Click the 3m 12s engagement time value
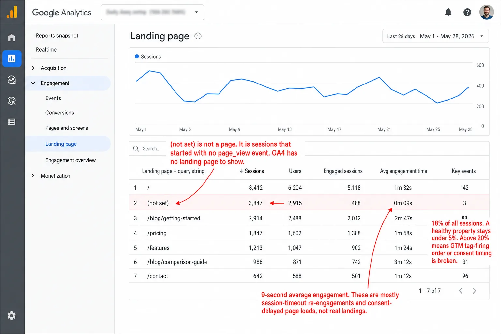The width and height of the screenshot is (501, 334). (x=403, y=262)
